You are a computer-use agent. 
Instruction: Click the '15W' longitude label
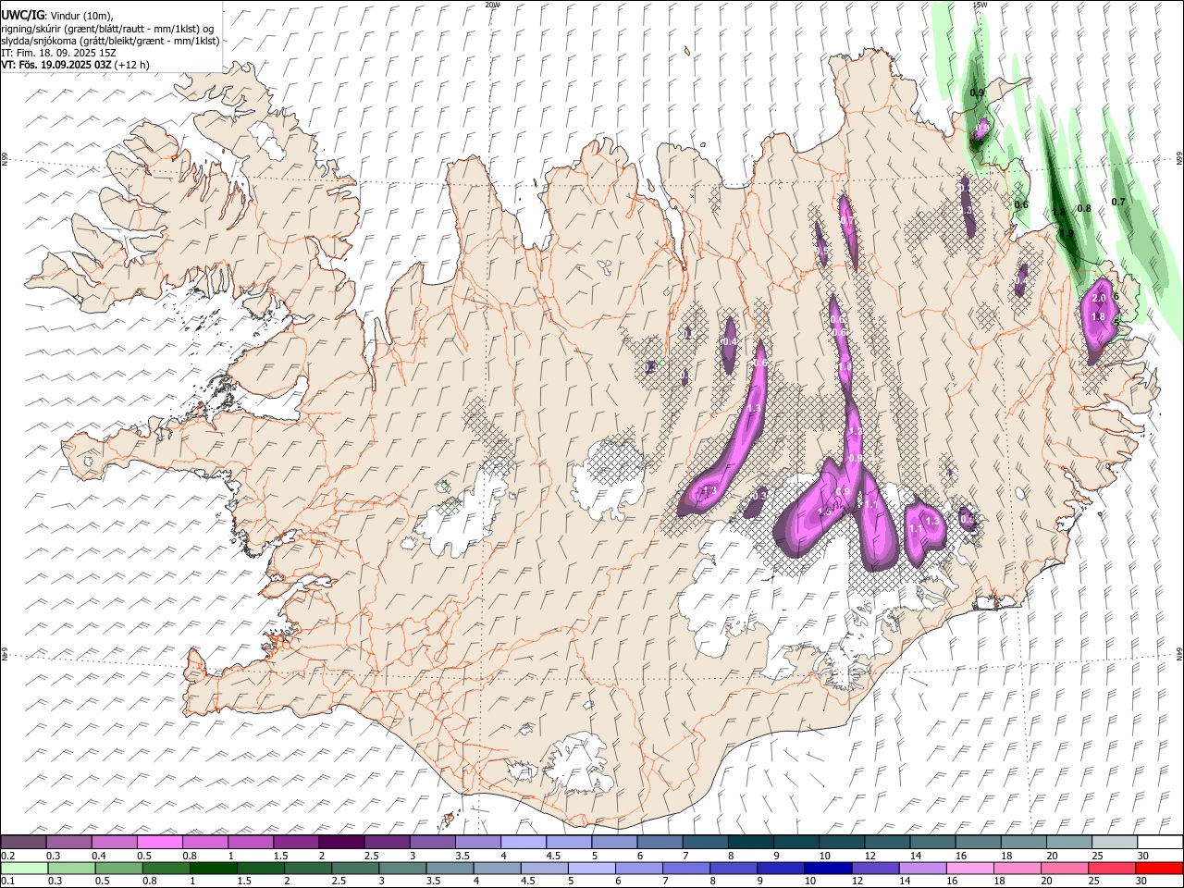point(980,5)
